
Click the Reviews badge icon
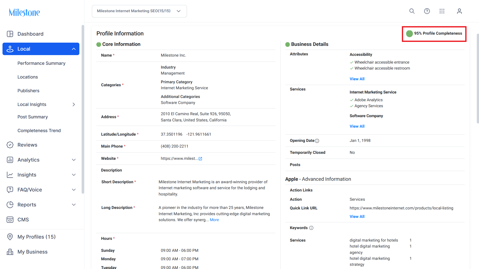[x=10, y=145]
